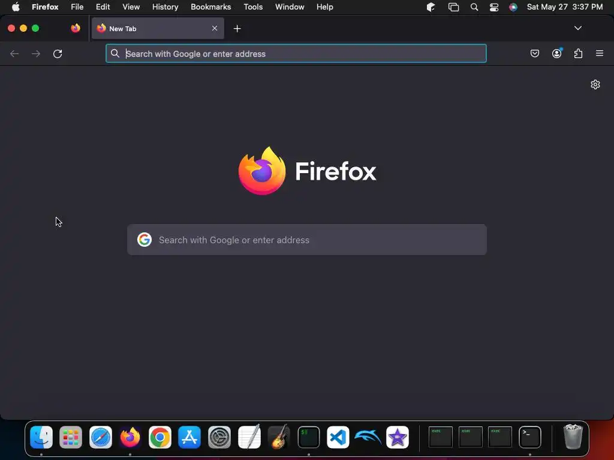
Task: Go back using the back arrow
Action: tap(14, 53)
